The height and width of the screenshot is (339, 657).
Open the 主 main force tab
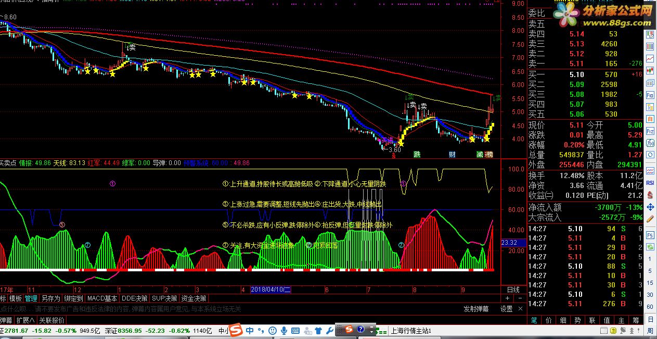click(x=622, y=321)
